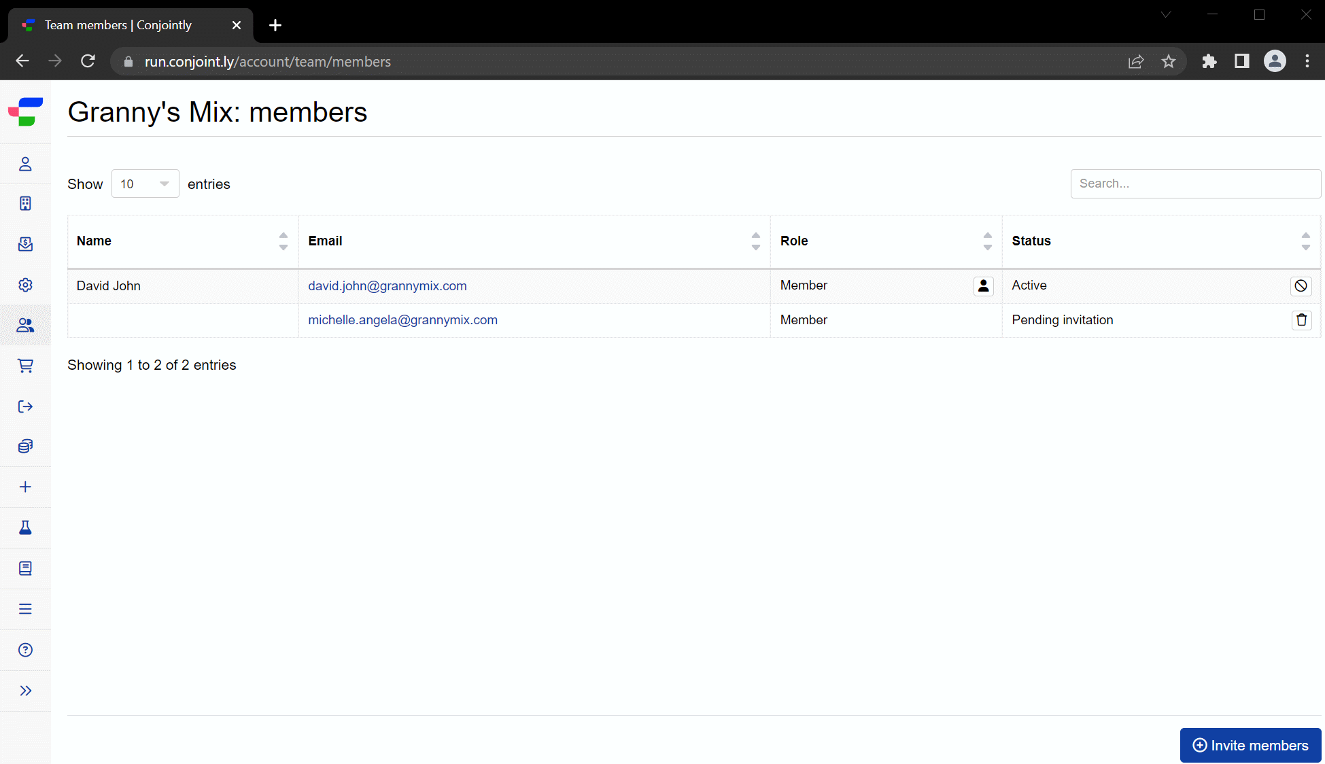Viewport: 1325px width, 764px height.
Task: Click the help question mark icon
Action: pyautogui.click(x=25, y=649)
